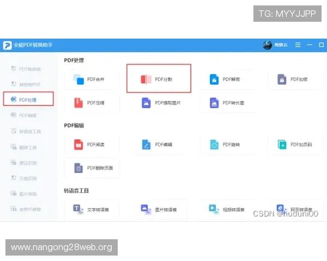Open the PDF旋转 (rotate) tool
Screen dimensions: 327x261
pyautogui.click(x=227, y=145)
